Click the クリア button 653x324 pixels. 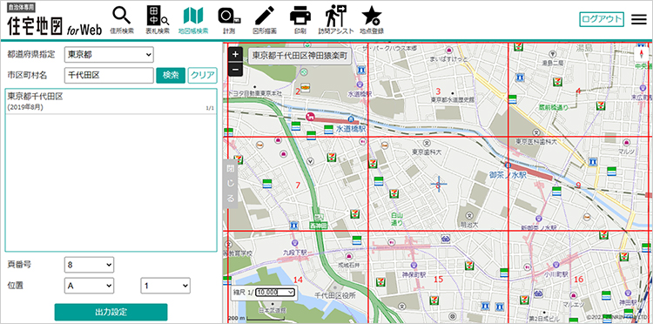point(202,76)
